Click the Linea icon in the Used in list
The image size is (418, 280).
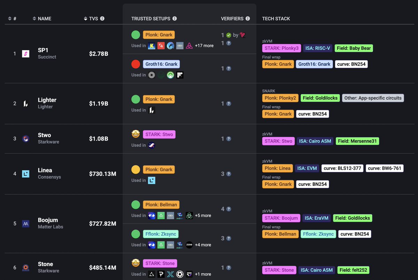coord(152,180)
